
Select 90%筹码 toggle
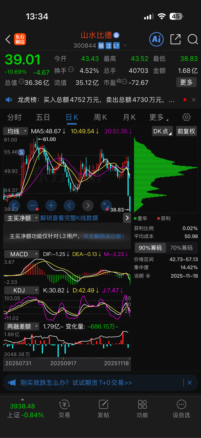[x=150, y=248]
